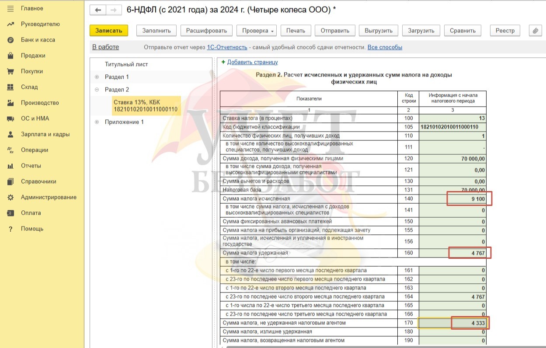Go back using the left arrow button

pyautogui.click(x=98, y=10)
